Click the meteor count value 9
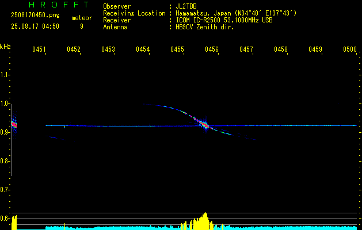This screenshot has height=230, width=362. 82,26
